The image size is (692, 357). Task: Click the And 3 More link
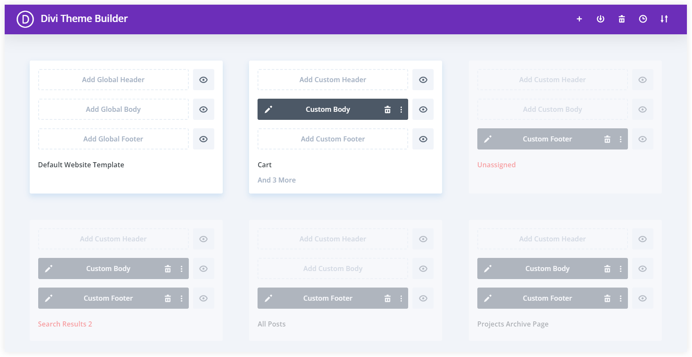(x=277, y=180)
